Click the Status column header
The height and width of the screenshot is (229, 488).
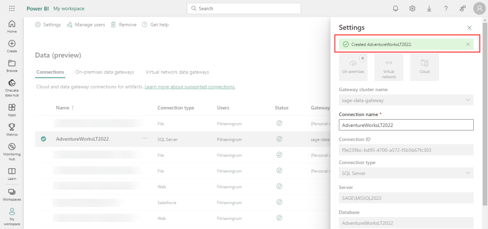(x=282, y=108)
